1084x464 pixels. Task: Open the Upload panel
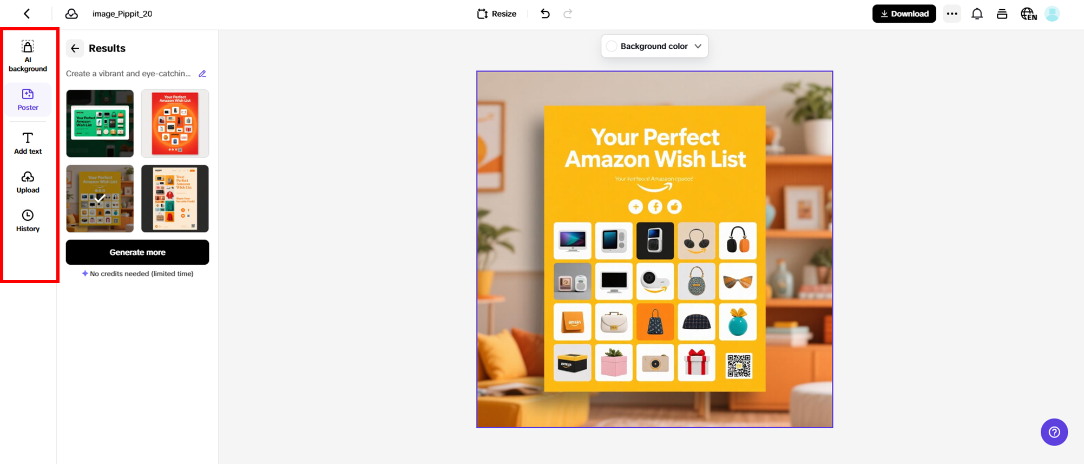coord(28,182)
